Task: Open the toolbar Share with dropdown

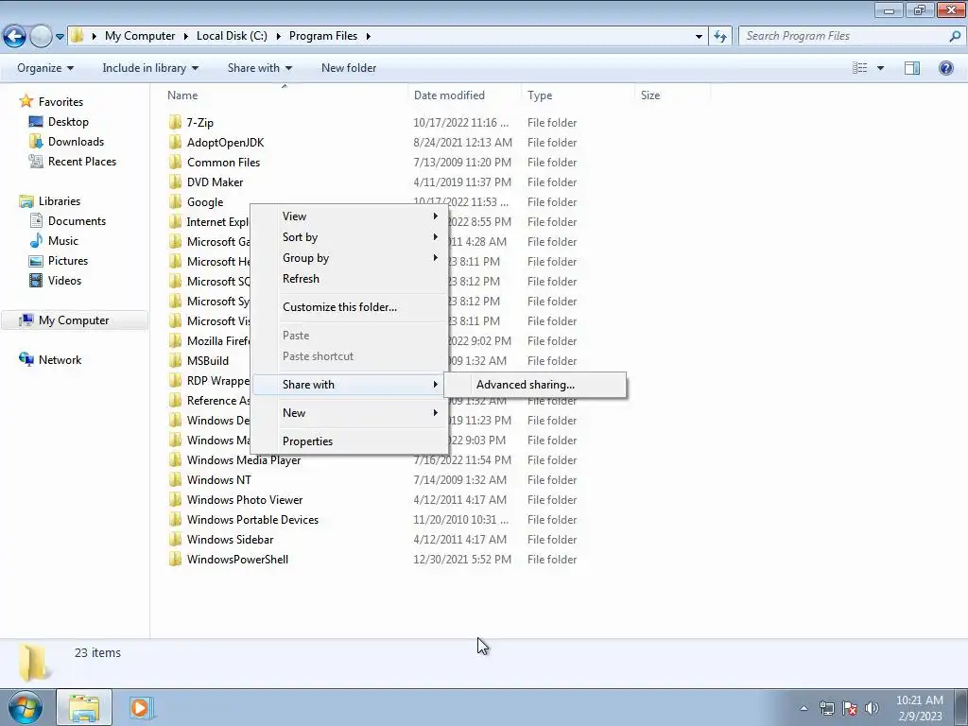Action: pos(259,68)
